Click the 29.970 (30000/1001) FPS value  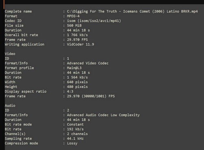91,96
